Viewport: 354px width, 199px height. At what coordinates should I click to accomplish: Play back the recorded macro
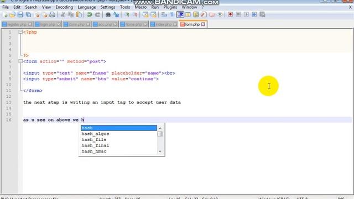click(246, 15)
